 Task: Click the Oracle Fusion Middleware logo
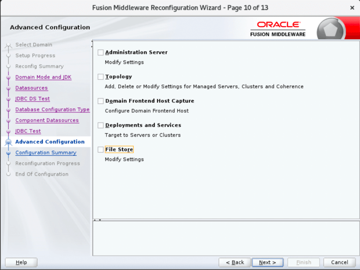pyautogui.click(x=278, y=29)
